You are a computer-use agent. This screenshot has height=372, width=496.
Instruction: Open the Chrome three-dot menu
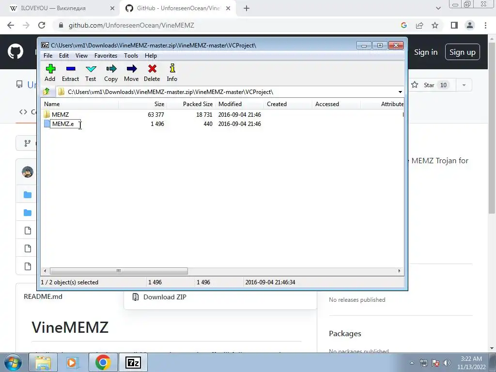(485, 25)
